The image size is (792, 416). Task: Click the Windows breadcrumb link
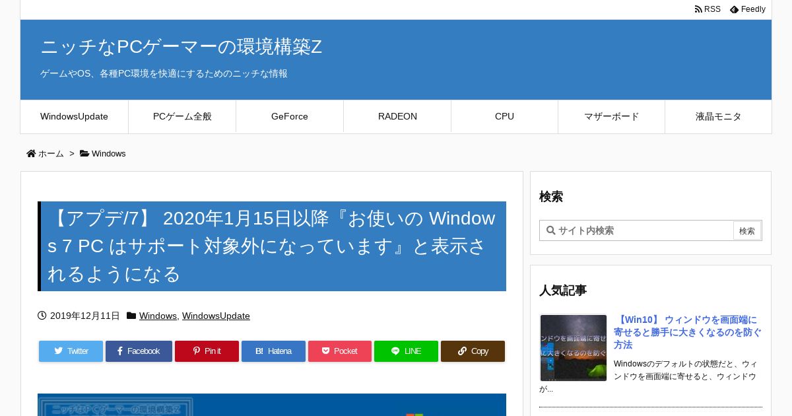click(x=108, y=154)
